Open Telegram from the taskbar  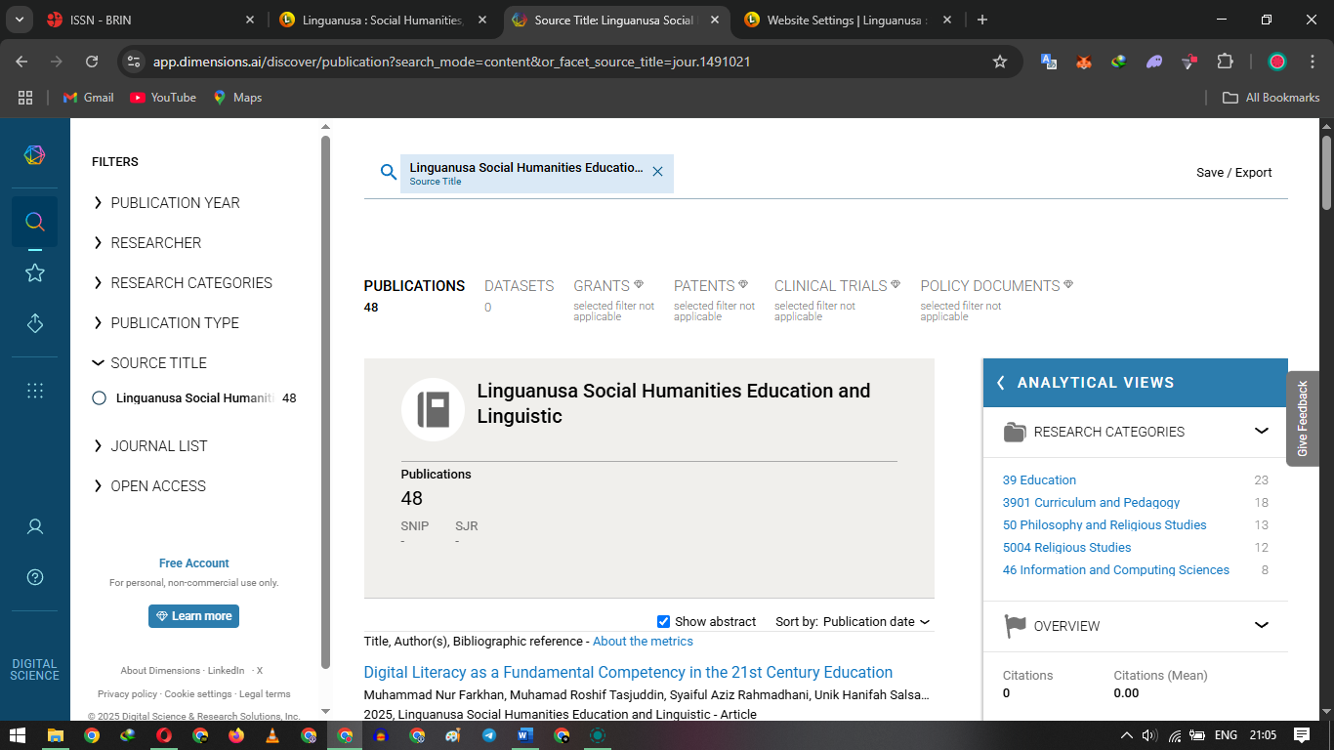click(x=489, y=735)
